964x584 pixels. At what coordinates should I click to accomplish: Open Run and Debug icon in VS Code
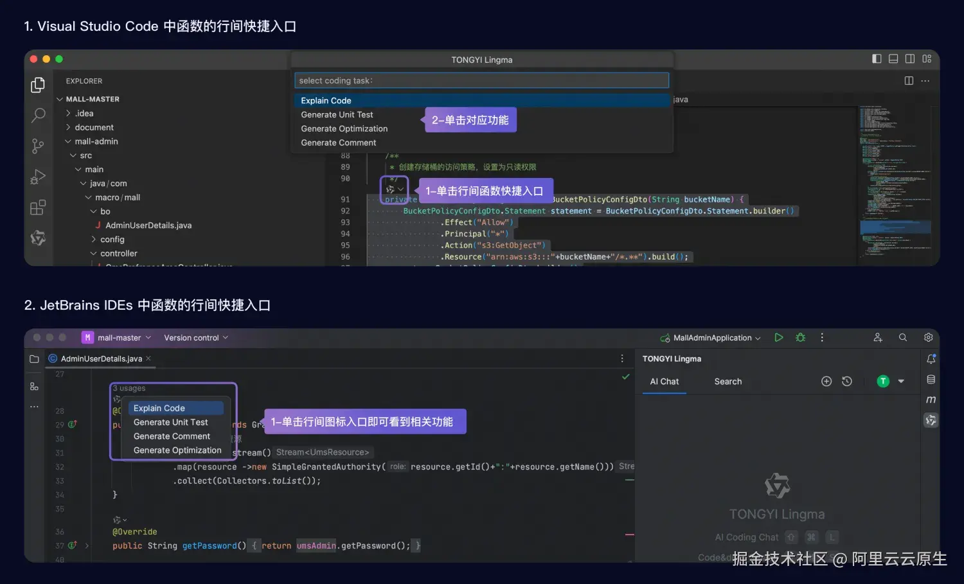pyautogui.click(x=38, y=177)
